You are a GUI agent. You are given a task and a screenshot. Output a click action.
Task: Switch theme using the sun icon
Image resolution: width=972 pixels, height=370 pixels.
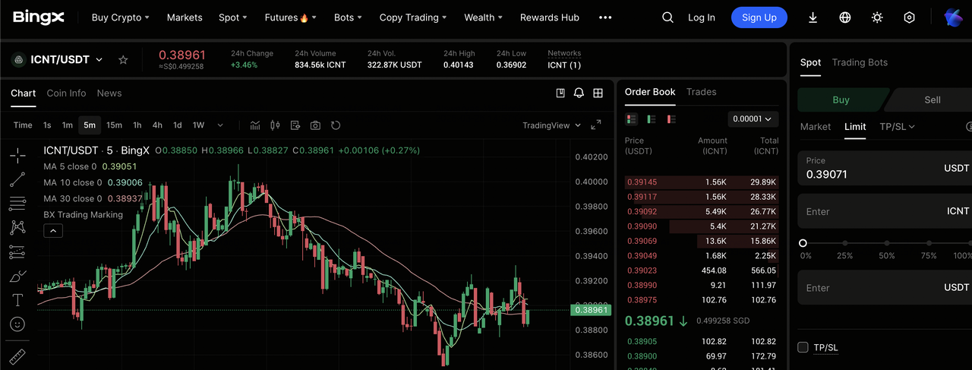tap(877, 17)
